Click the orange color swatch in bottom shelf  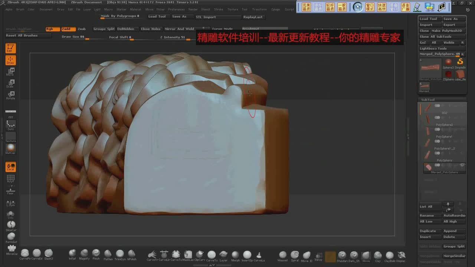click(330, 257)
